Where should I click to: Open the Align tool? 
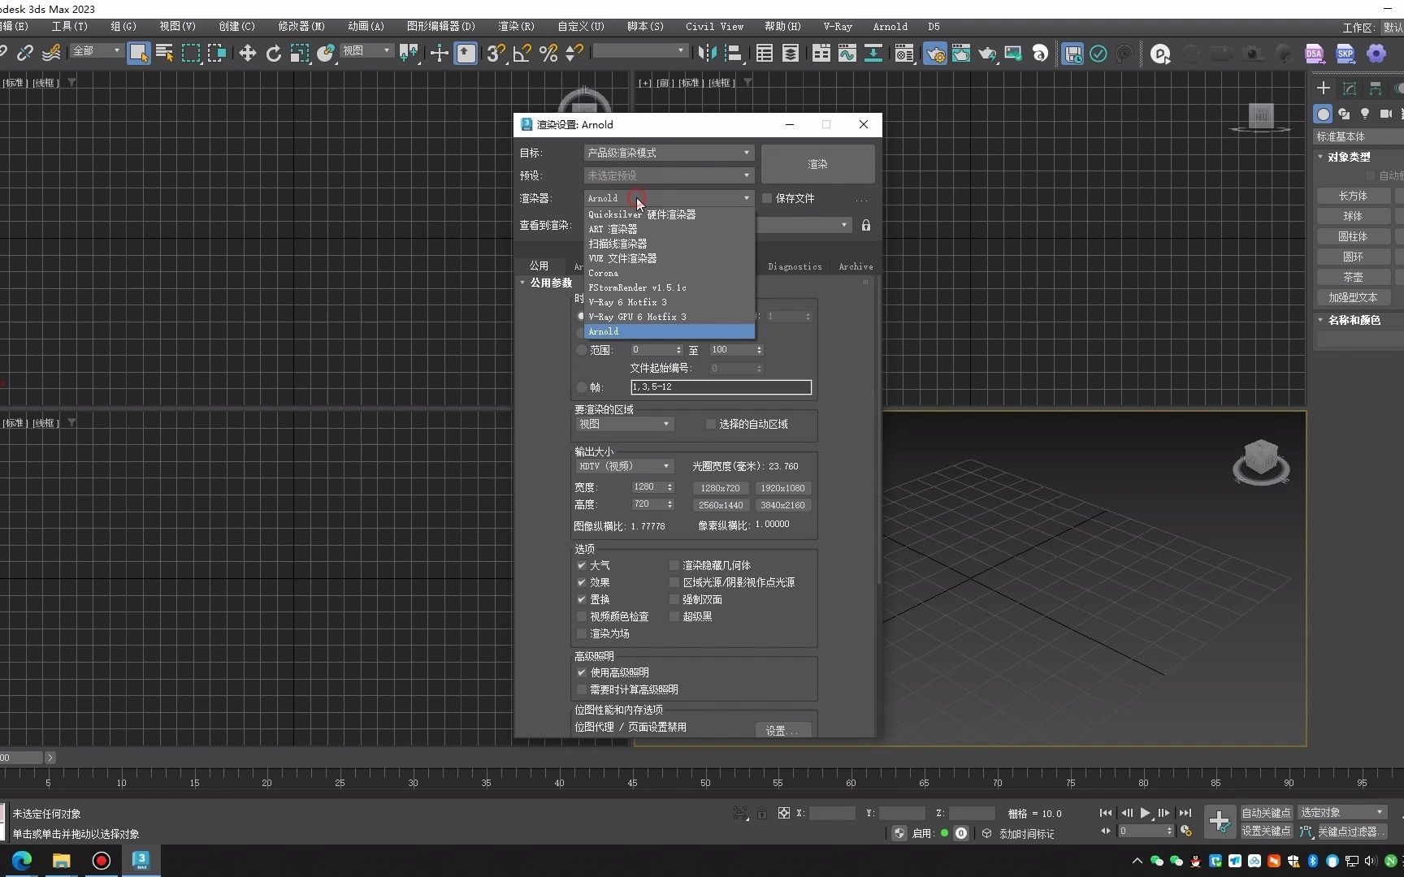734,54
